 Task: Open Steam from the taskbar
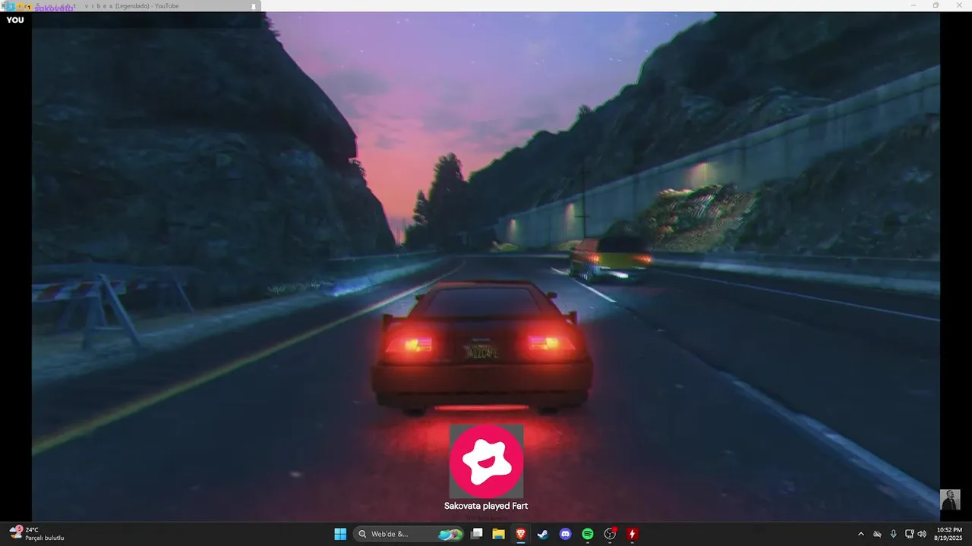[543, 534]
